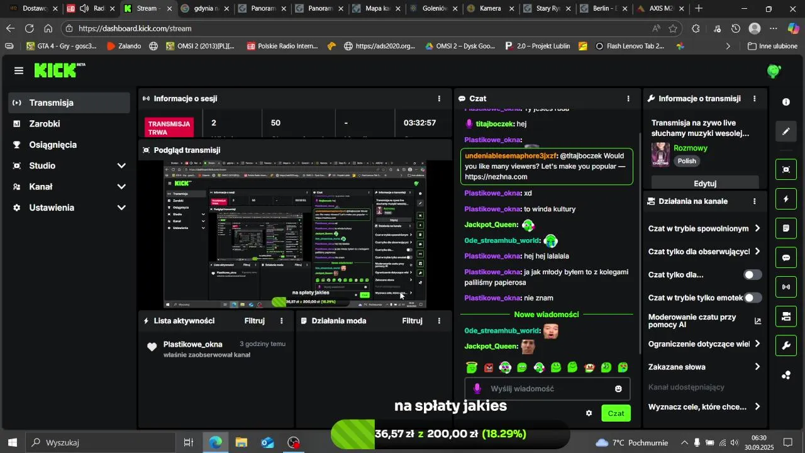The width and height of the screenshot is (805, 453).
Task: Open the Czat panel three-dot menu
Action: coord(628,99)
